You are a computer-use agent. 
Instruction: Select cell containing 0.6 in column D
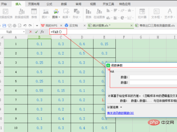tap(82, 44)
